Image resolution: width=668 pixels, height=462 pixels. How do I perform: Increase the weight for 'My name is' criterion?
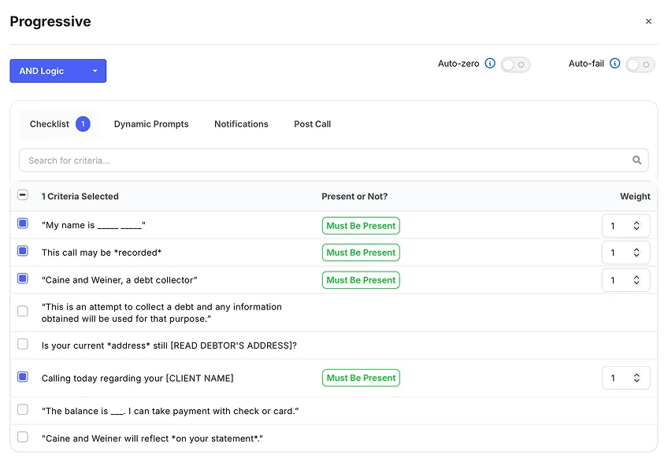click(636, 222)
